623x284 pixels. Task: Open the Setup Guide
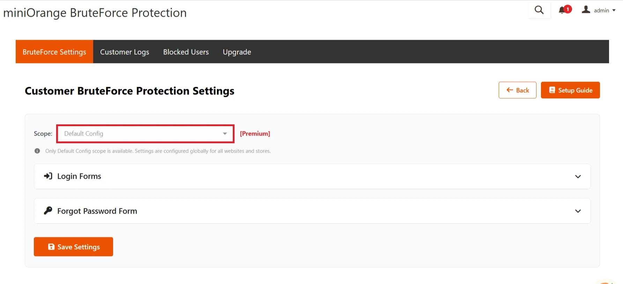(570, 90)
